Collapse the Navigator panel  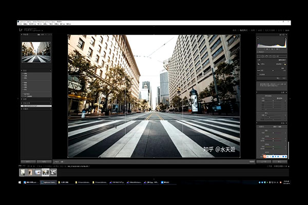(x=22, y=34)
